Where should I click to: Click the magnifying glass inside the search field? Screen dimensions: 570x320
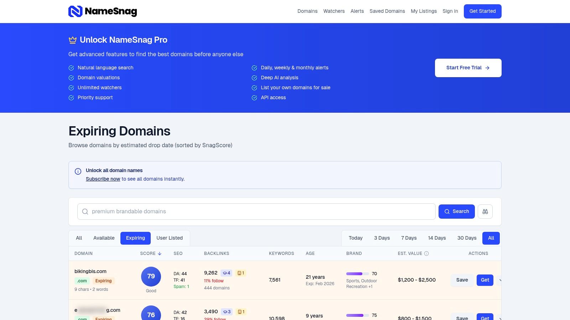pyautogui.click(x=85, y=211)
